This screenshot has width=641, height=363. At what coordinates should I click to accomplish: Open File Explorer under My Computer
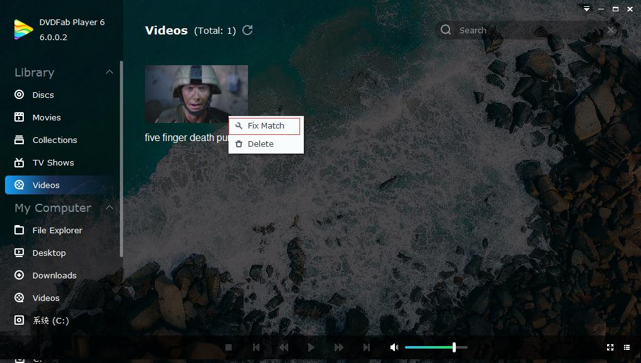pyautogui.click(x=57, y=231)
